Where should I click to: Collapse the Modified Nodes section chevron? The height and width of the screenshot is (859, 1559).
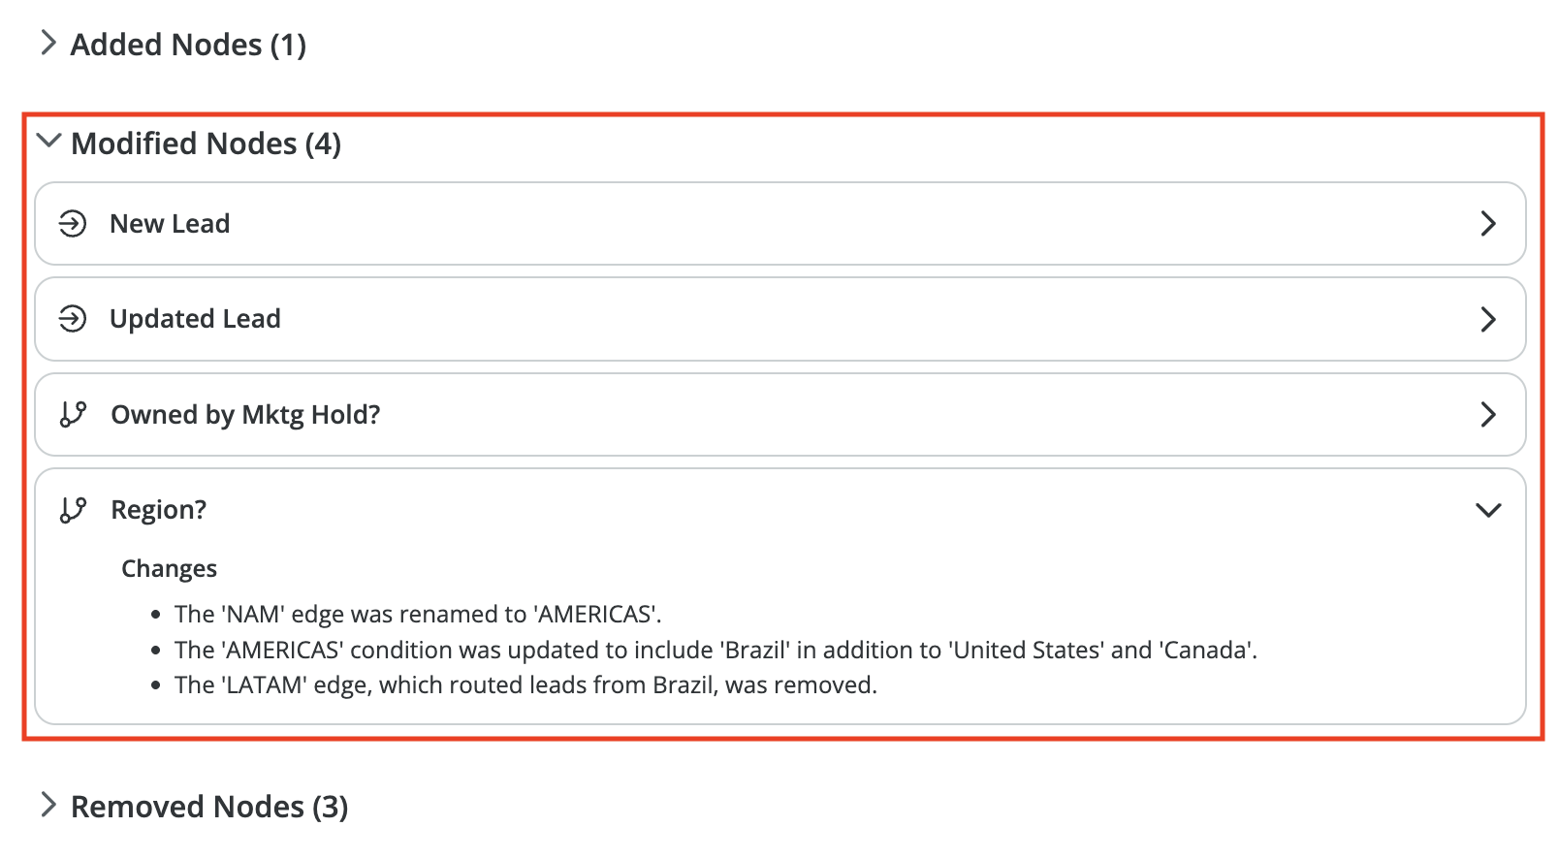(48, 142)
